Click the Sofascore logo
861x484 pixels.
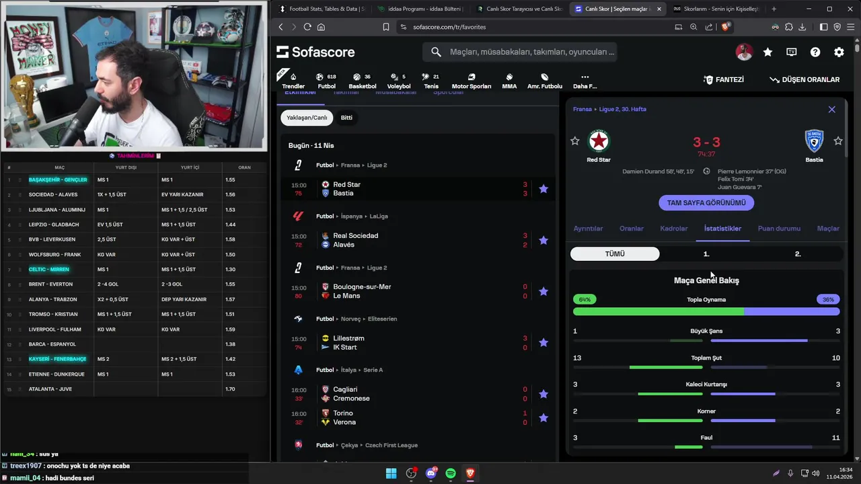point(315,52)
